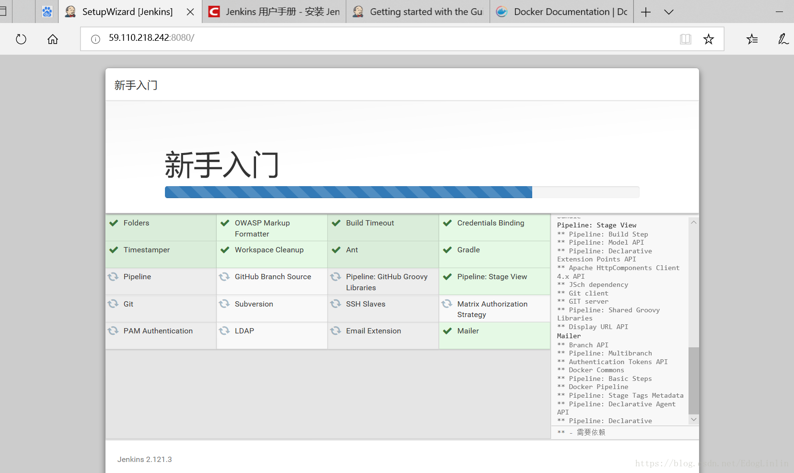The height and width of the screenshot is (473, 794).
Task: Open a new tab with plus icon
Action: click(646, 12)
